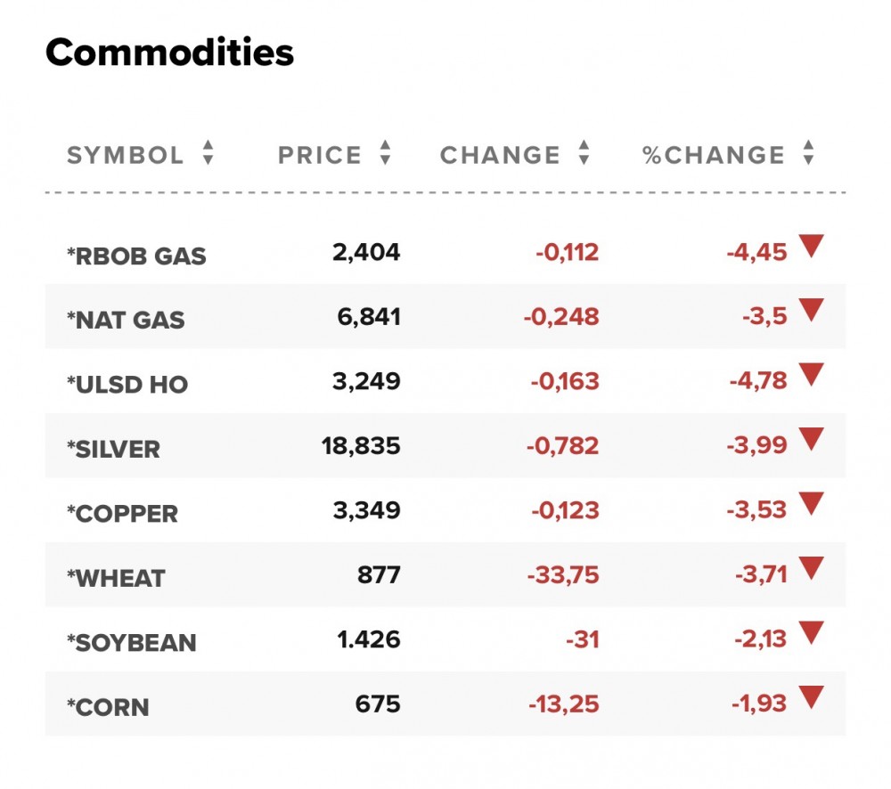The image size is (891, 789).
Task: Click the SILVER price value 18,835
Action: [361, 445]
